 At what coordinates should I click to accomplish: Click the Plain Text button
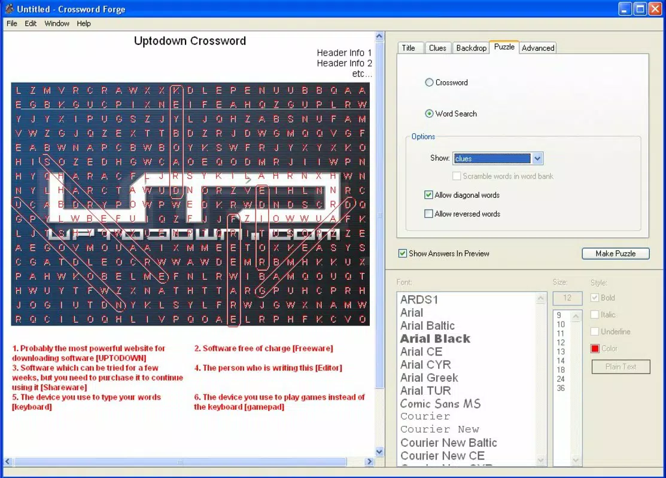pos(621,367)
